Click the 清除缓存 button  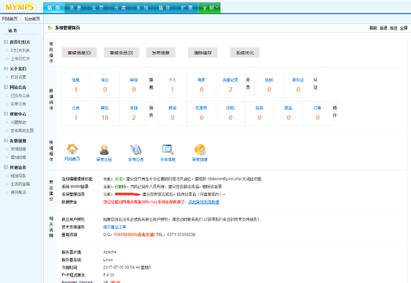pyautogui.click(x=202, y=53)
